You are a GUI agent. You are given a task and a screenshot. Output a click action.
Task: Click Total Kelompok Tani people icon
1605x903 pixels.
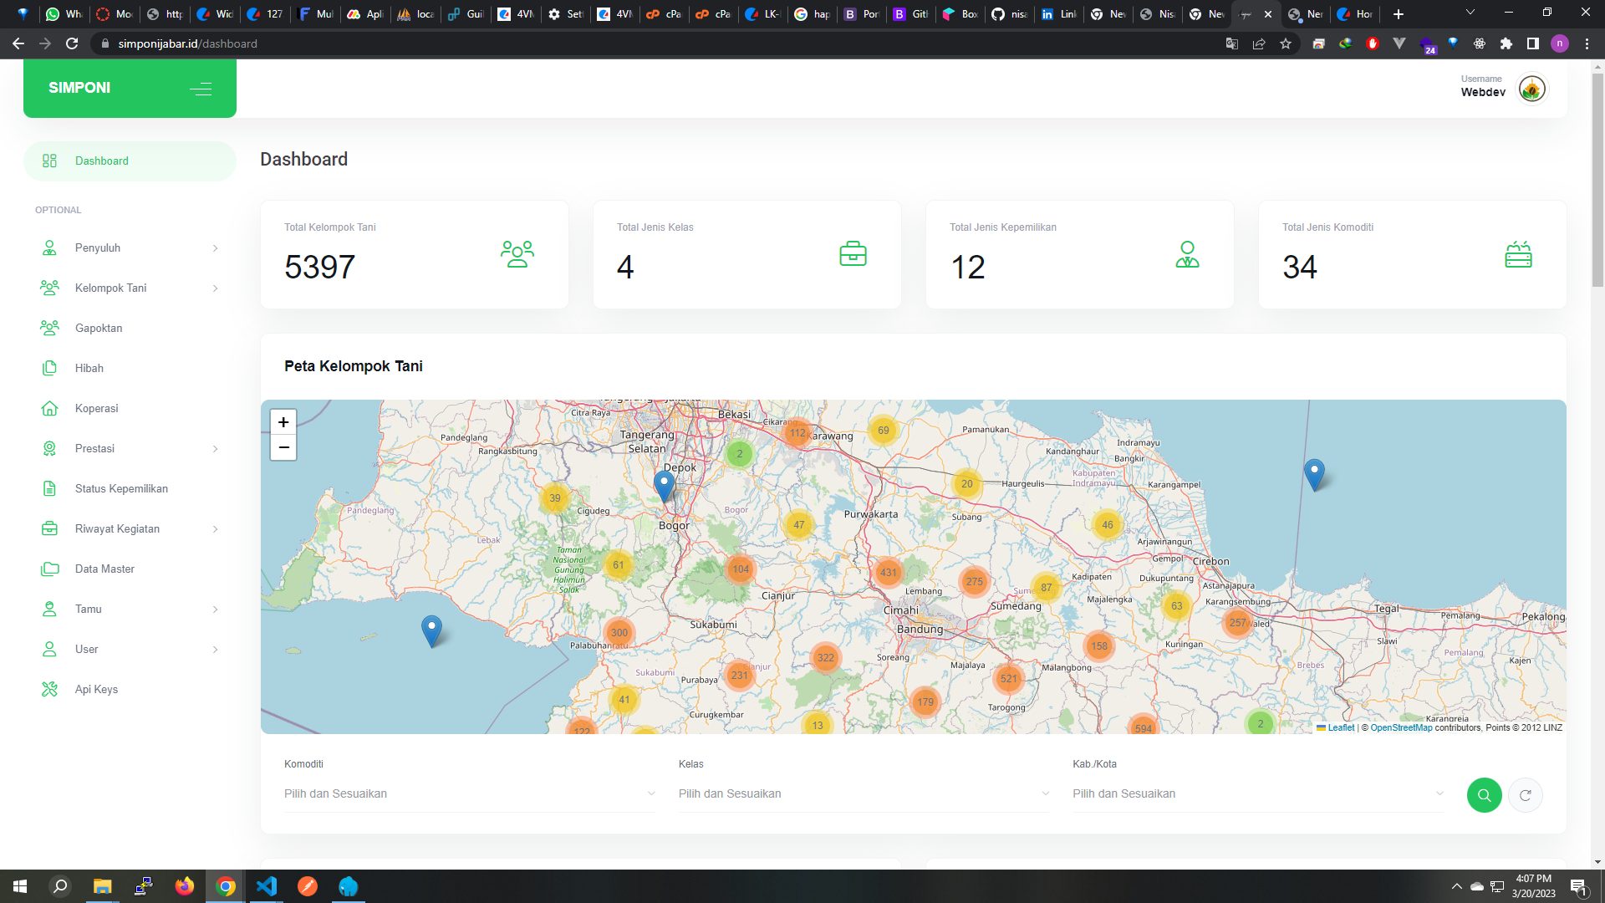(517, 254)
